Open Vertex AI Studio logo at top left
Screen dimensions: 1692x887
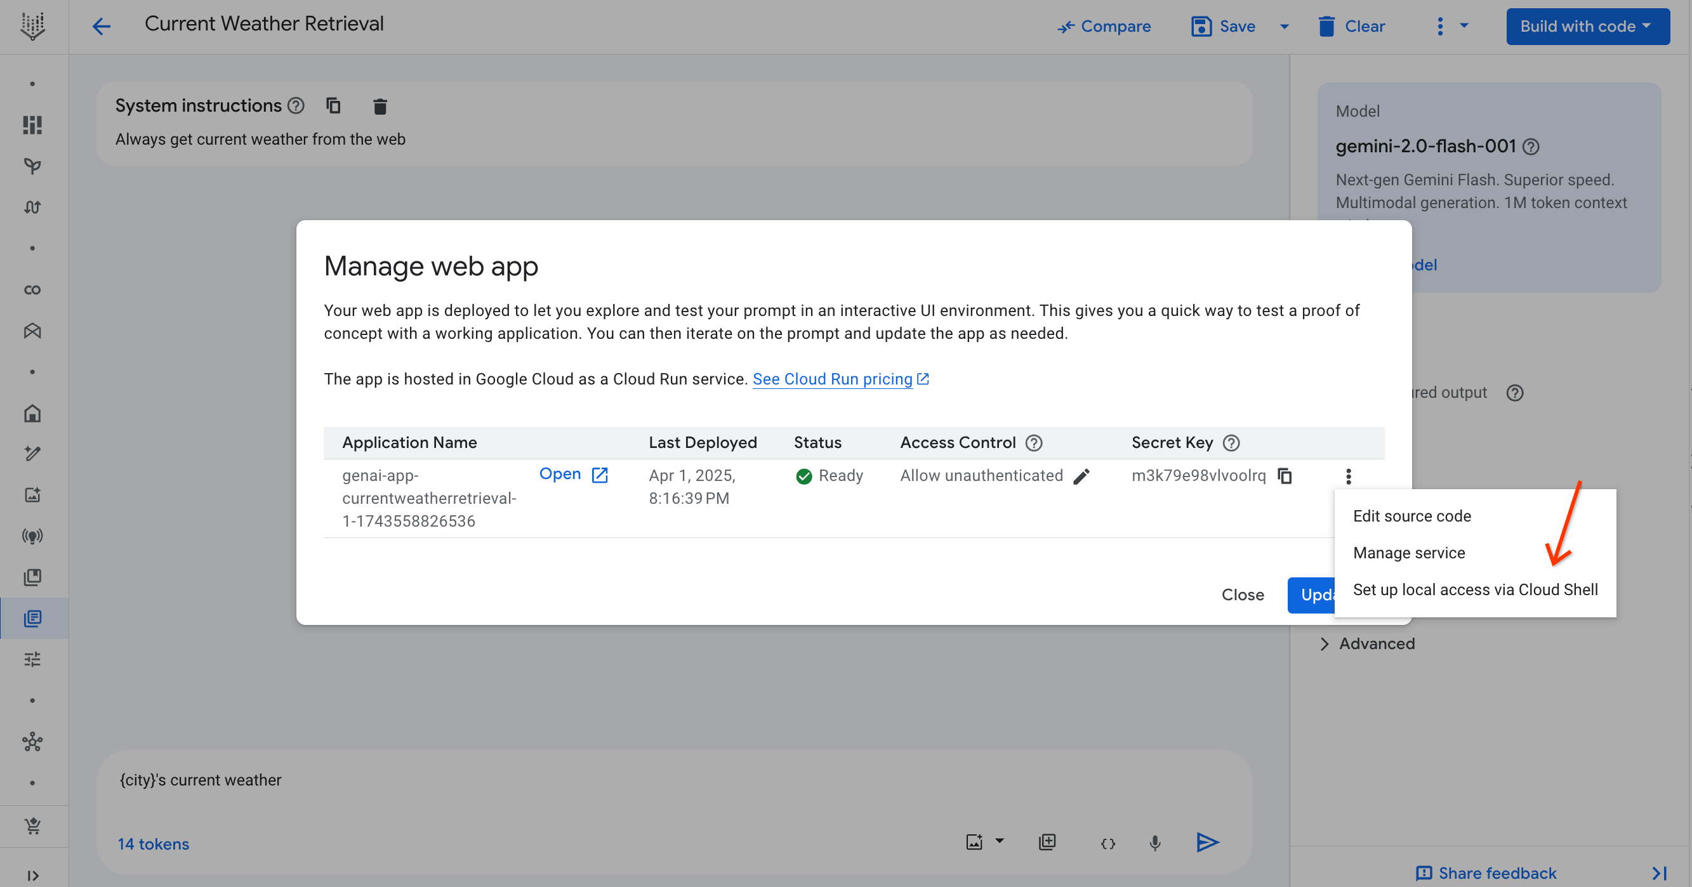tap(32, 26)
